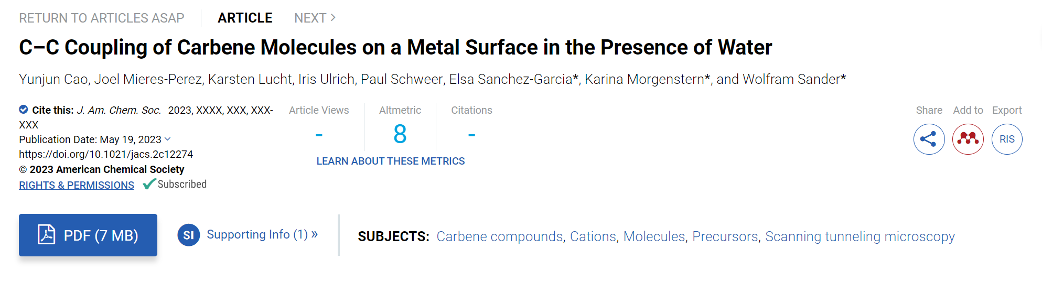1042x281 pixels.
Task: Click the PDF document icon
Action: 46,234
